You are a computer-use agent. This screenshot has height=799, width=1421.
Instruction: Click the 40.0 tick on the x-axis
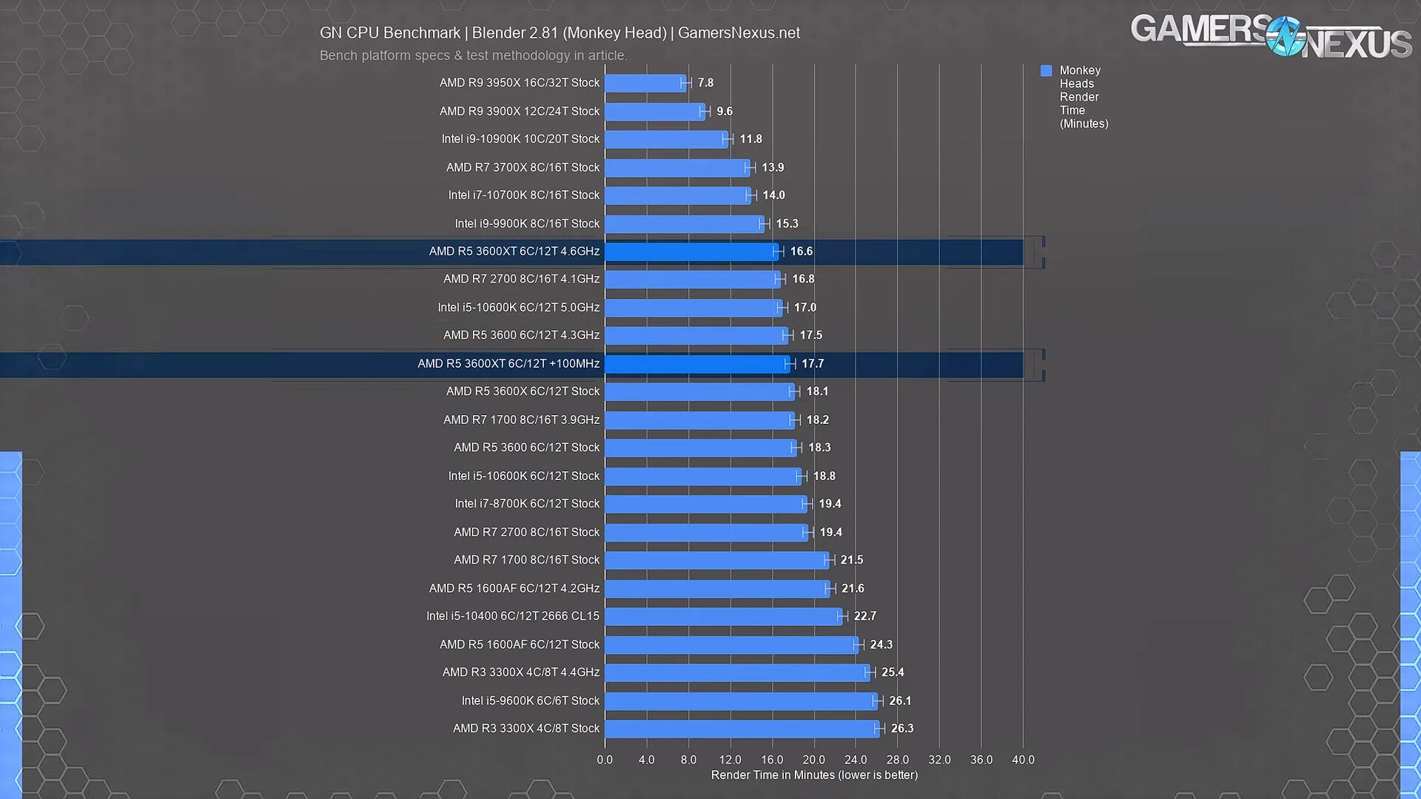(x=1024, y=760)
